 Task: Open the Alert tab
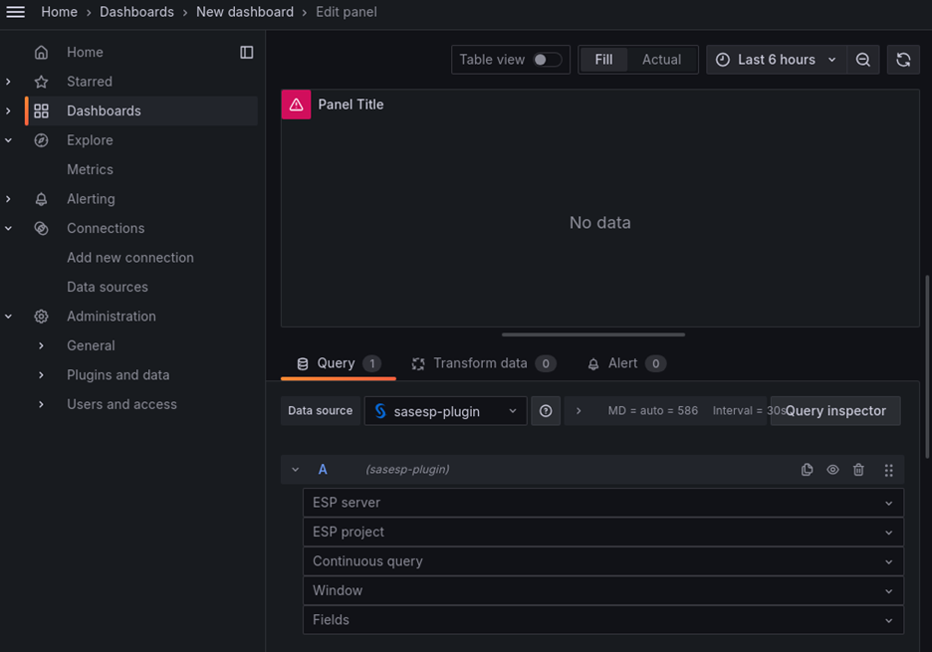[x=626, y=362]
